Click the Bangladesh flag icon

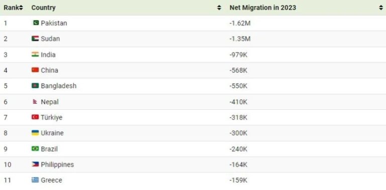pyautogui.click(x=35, y=86)
